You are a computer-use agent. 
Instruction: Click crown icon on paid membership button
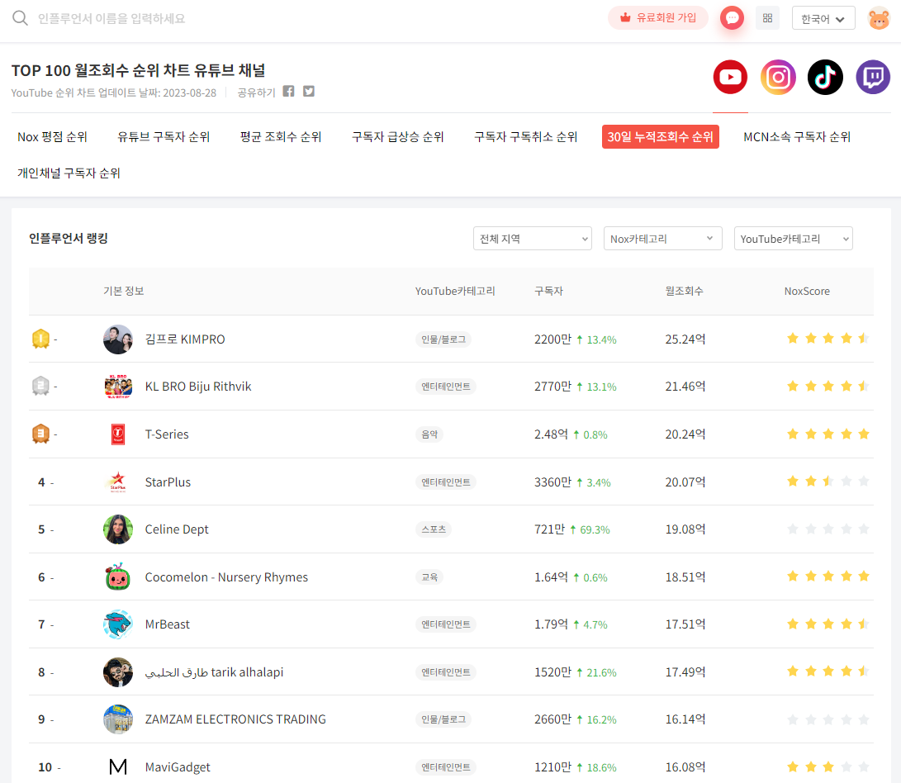625,18
